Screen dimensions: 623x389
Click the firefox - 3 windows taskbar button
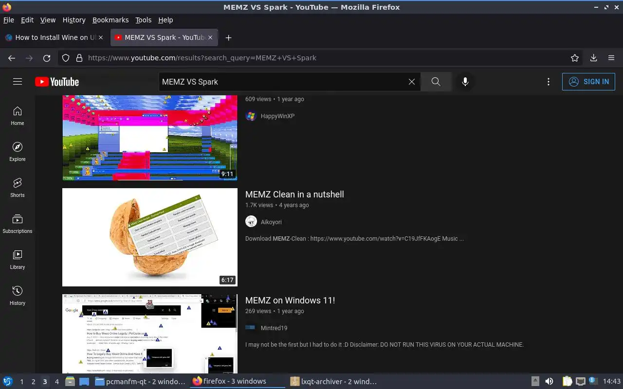[x=237, y=381]
